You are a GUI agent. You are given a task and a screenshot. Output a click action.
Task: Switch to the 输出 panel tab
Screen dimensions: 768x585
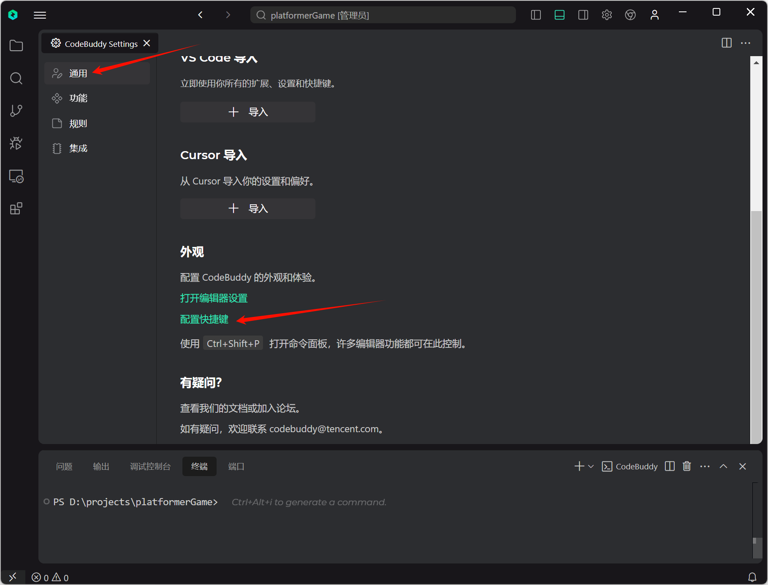(101, 466)
